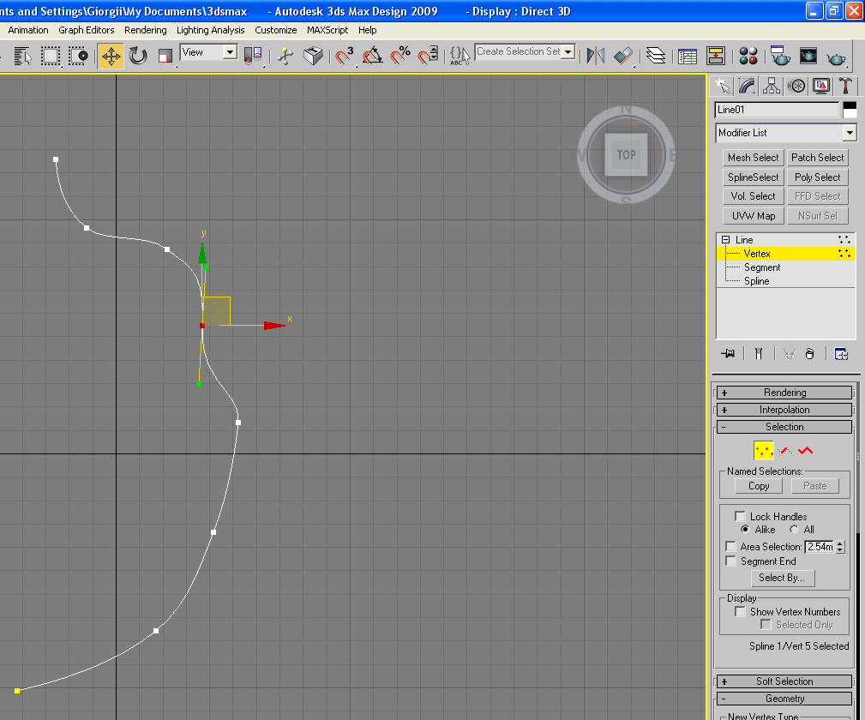Click the Select By... button
The height and width of the screenshot is (720, 865).
781,578
